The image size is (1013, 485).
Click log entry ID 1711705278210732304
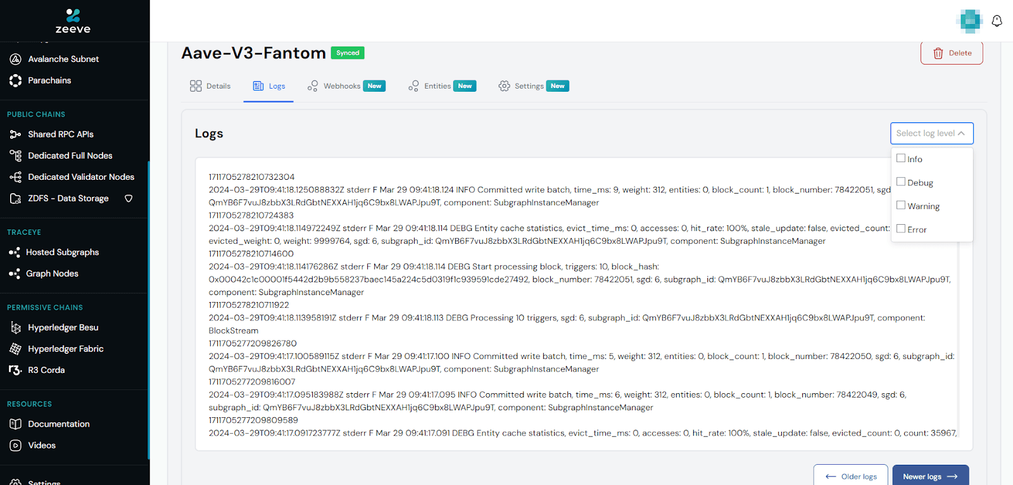252,177
